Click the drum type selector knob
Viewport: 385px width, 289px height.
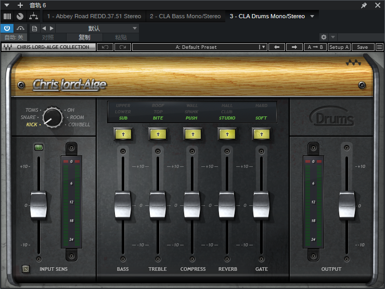pos(53,117)
